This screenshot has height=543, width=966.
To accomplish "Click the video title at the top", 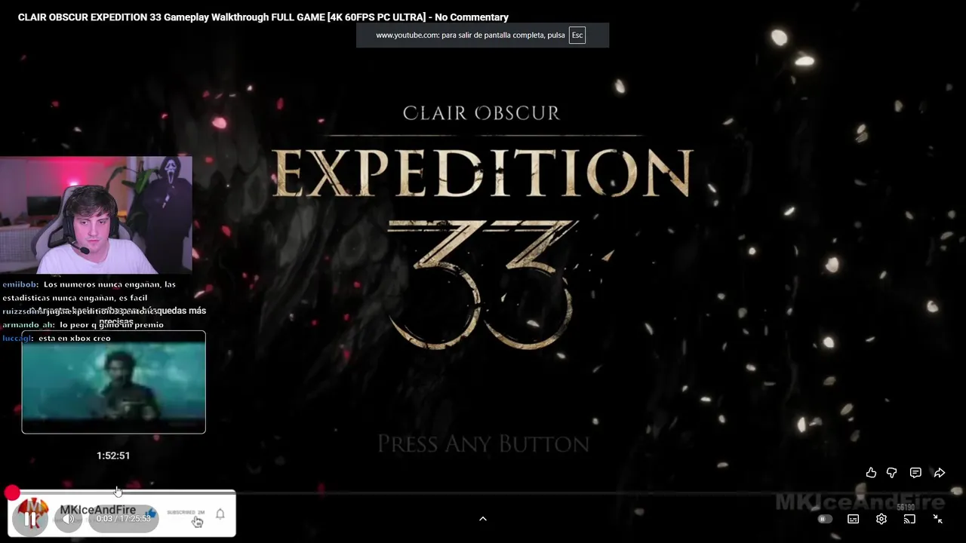I will 263,17.
